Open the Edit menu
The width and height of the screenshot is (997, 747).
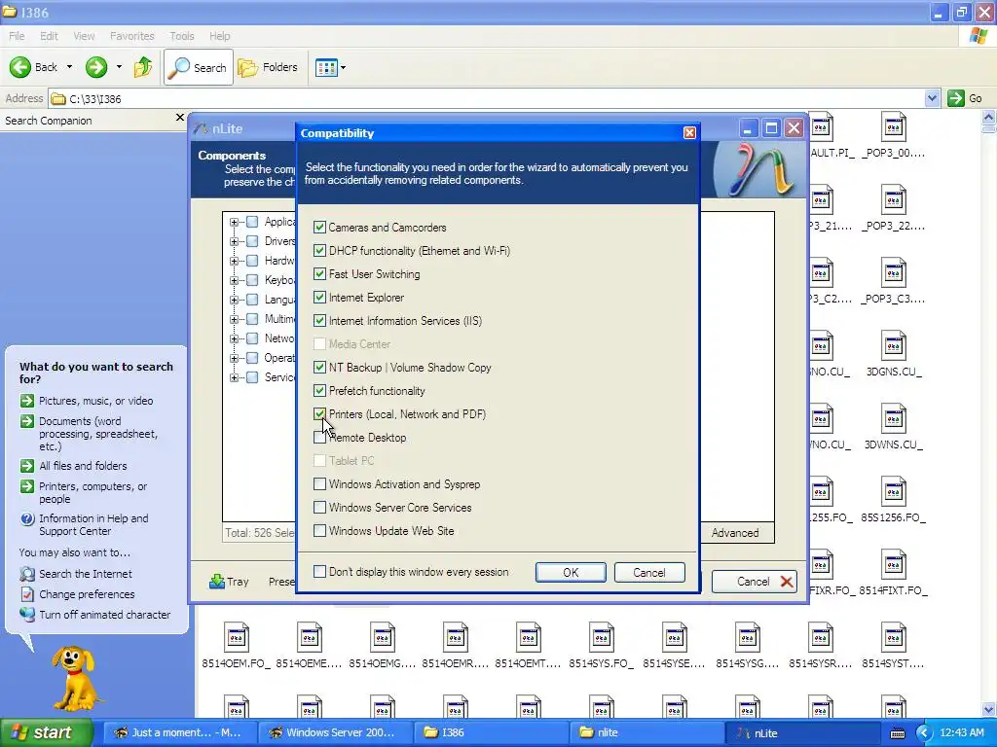tap(49, 36)
